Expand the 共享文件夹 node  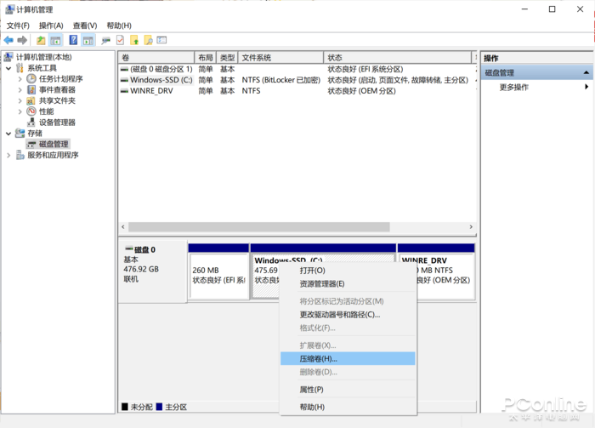click(x=20, y=100)
